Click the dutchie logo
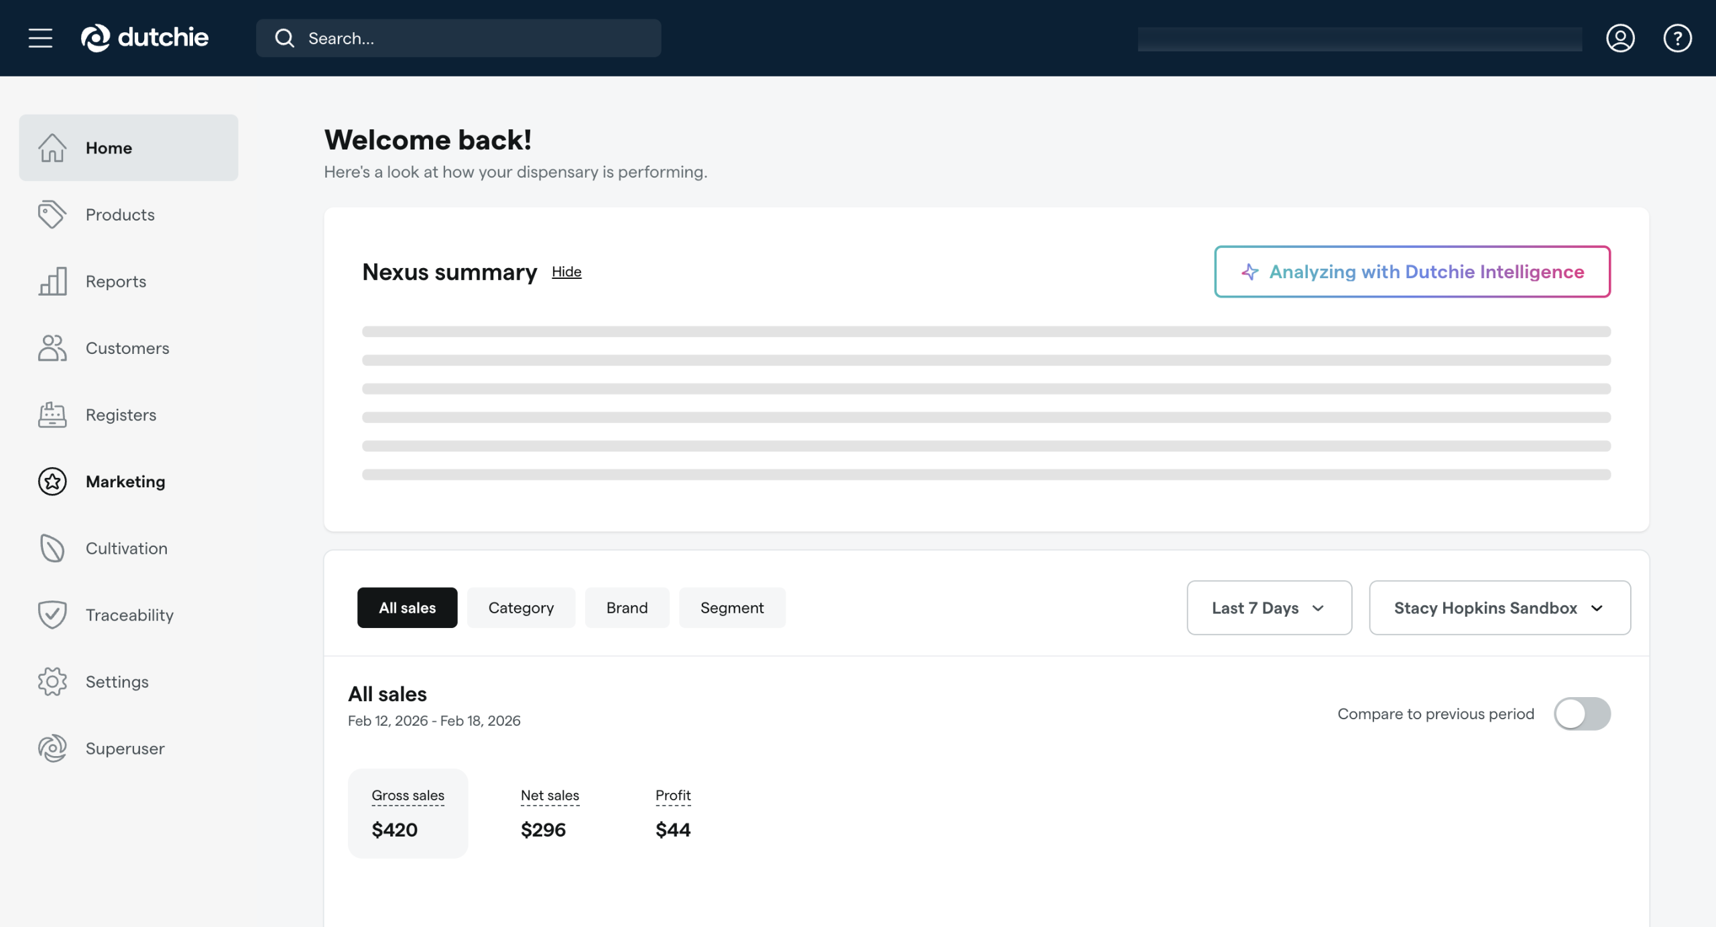 (x=145, y=38)
